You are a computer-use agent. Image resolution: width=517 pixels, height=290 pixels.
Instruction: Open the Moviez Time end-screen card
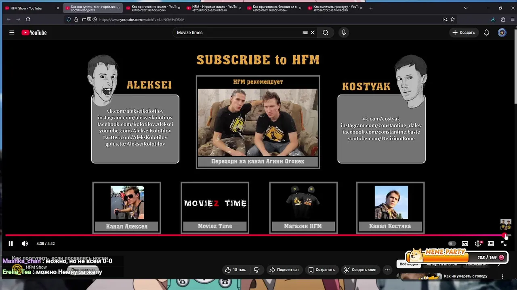(x=215, y=208)
